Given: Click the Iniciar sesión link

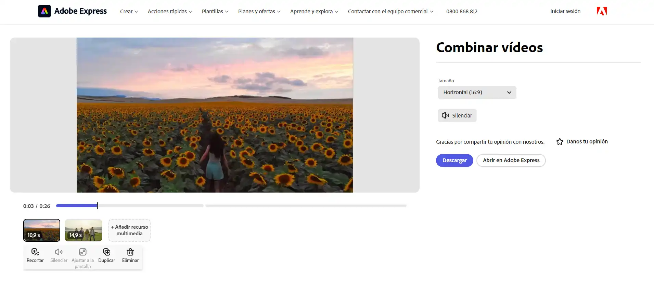Looking at the screenshot, I should pyautogui.click(x=565, y=11).
